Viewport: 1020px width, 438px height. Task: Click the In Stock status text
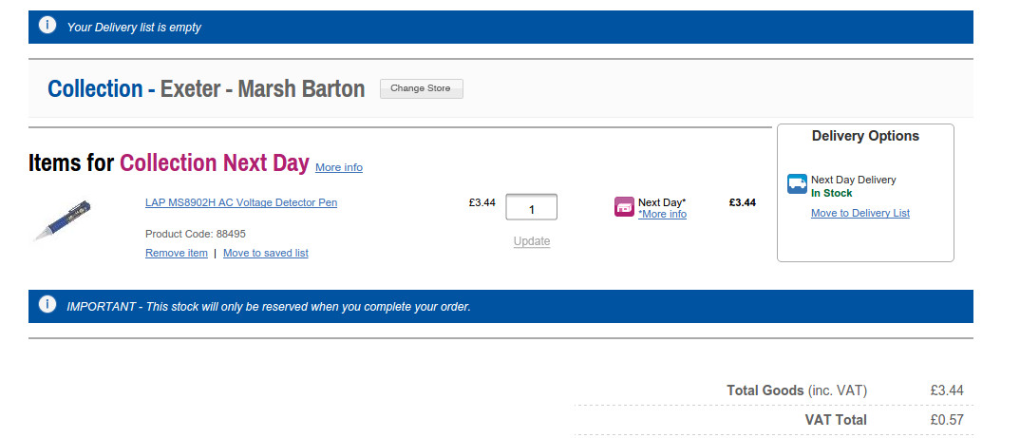pos(832,193)
